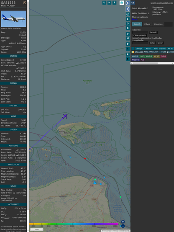Click the Clear Search button
Viewport: 174px width, 232px height.
click(139, 36)
